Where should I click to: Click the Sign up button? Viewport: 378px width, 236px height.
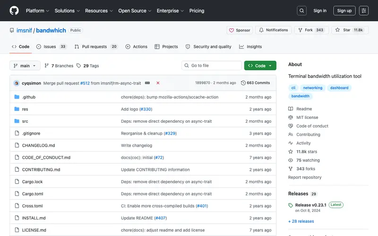344,10
